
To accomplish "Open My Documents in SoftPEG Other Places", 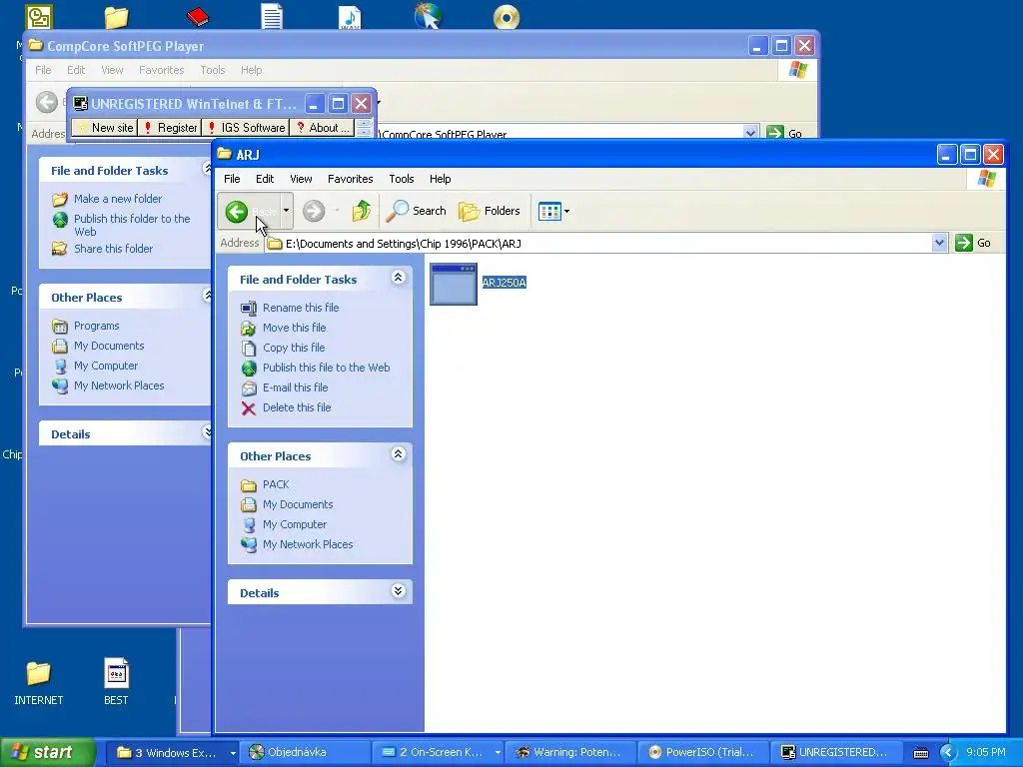I will pyautogui.click(x=108, y=346).
